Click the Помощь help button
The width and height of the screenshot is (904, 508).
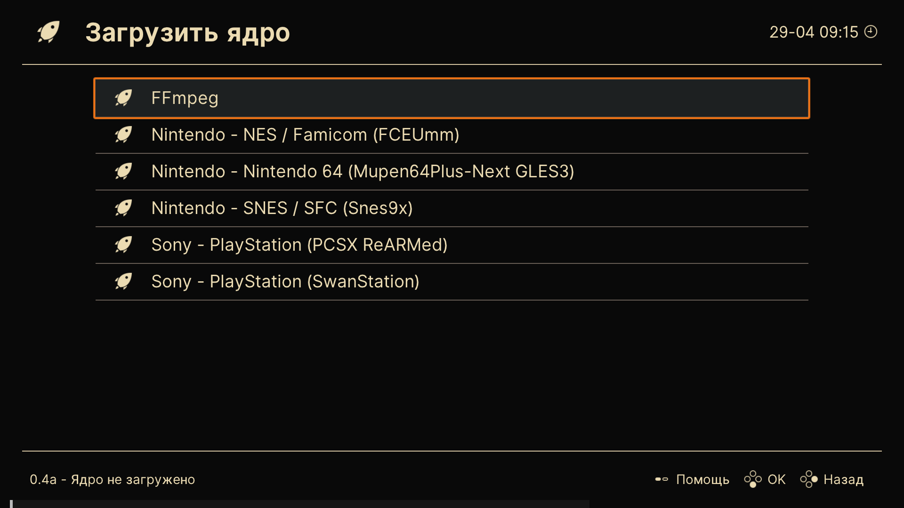(x=692, y=479)
